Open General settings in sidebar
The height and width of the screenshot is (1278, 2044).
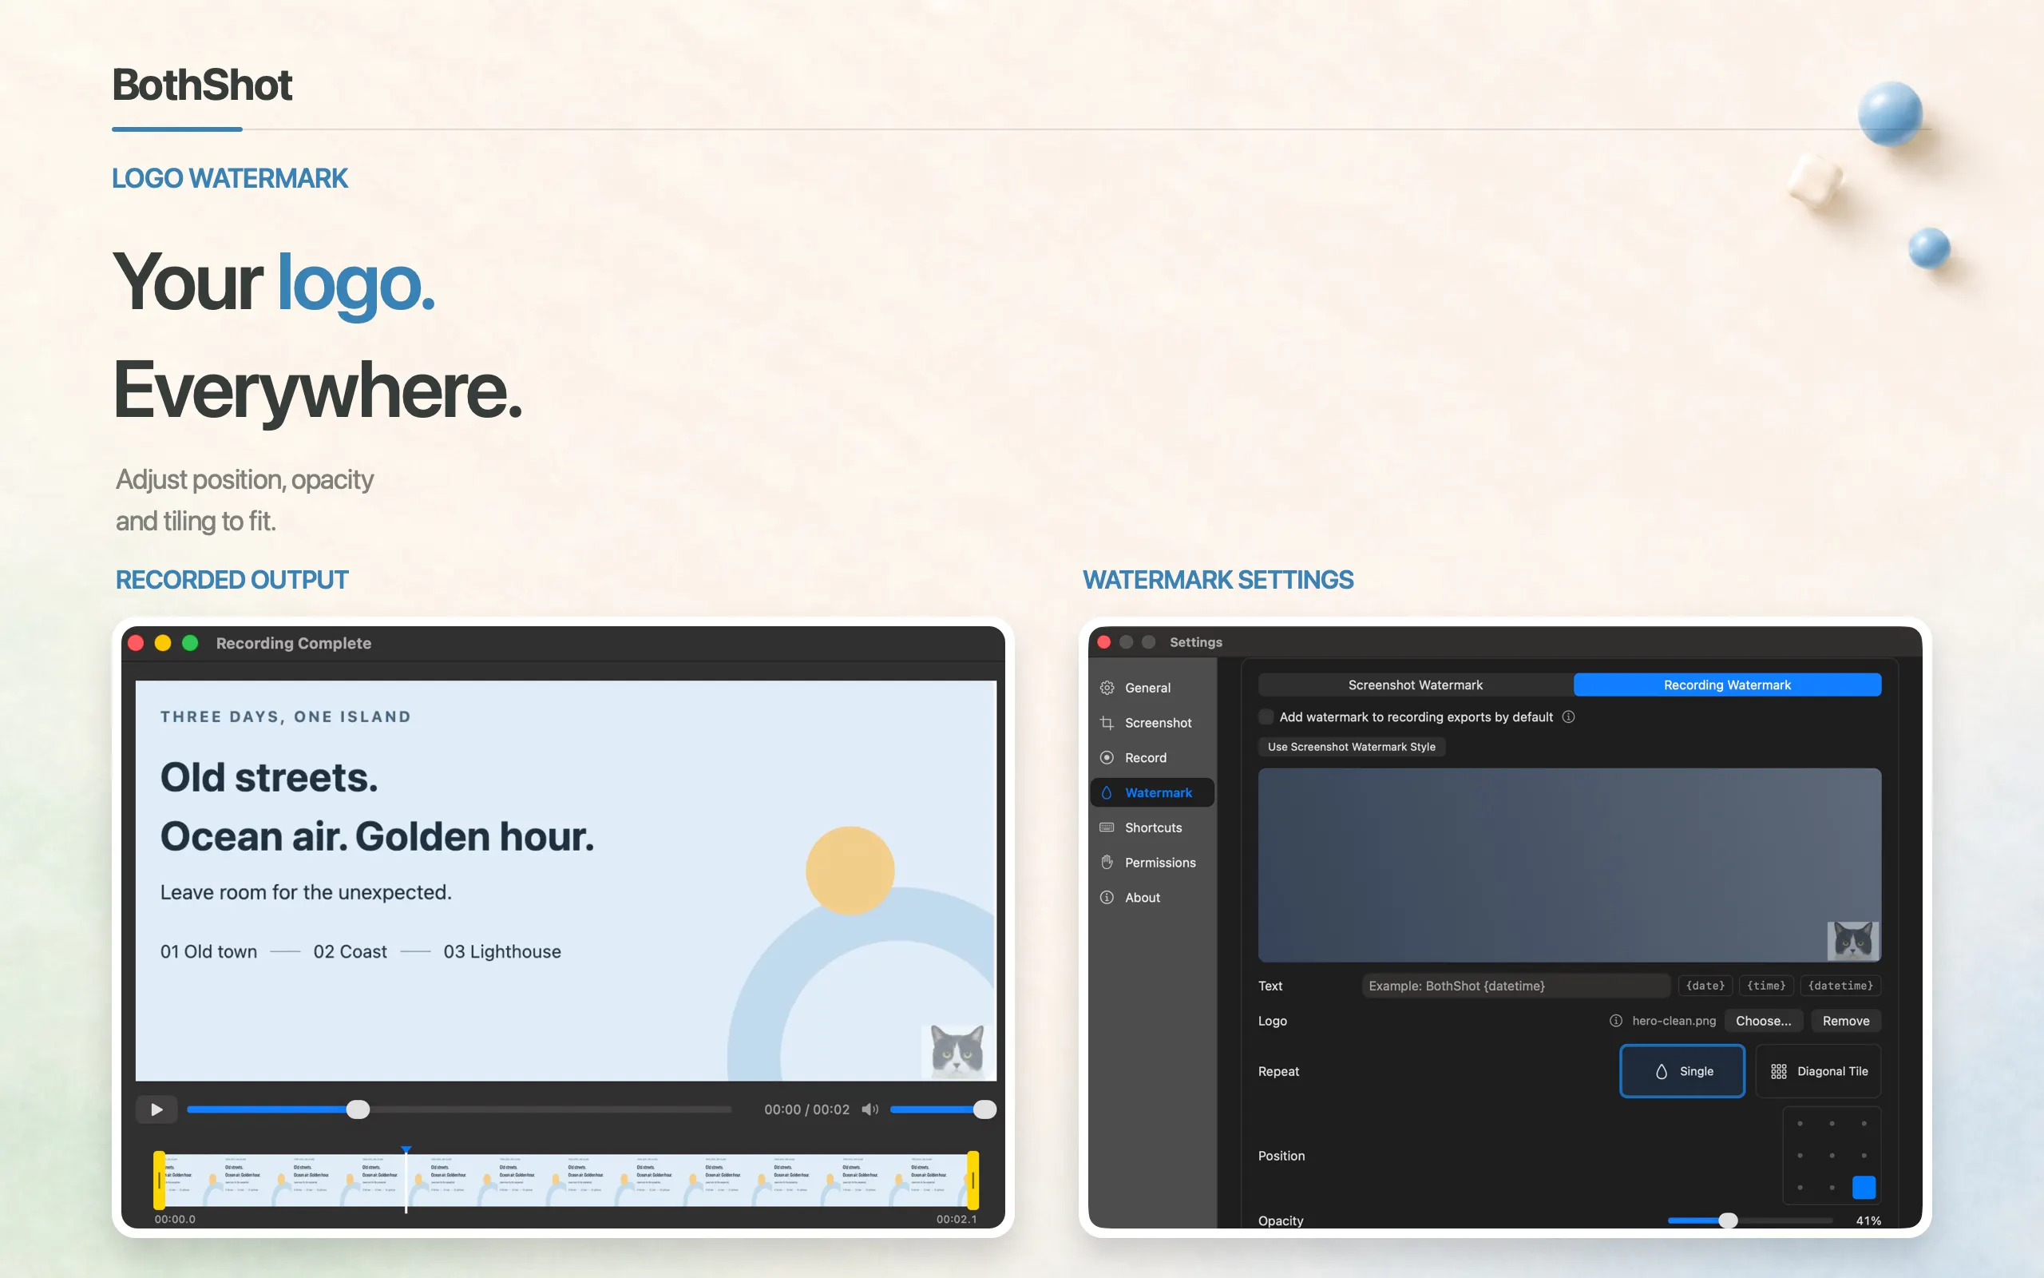pyautogui.click(x=1152, y=688)
